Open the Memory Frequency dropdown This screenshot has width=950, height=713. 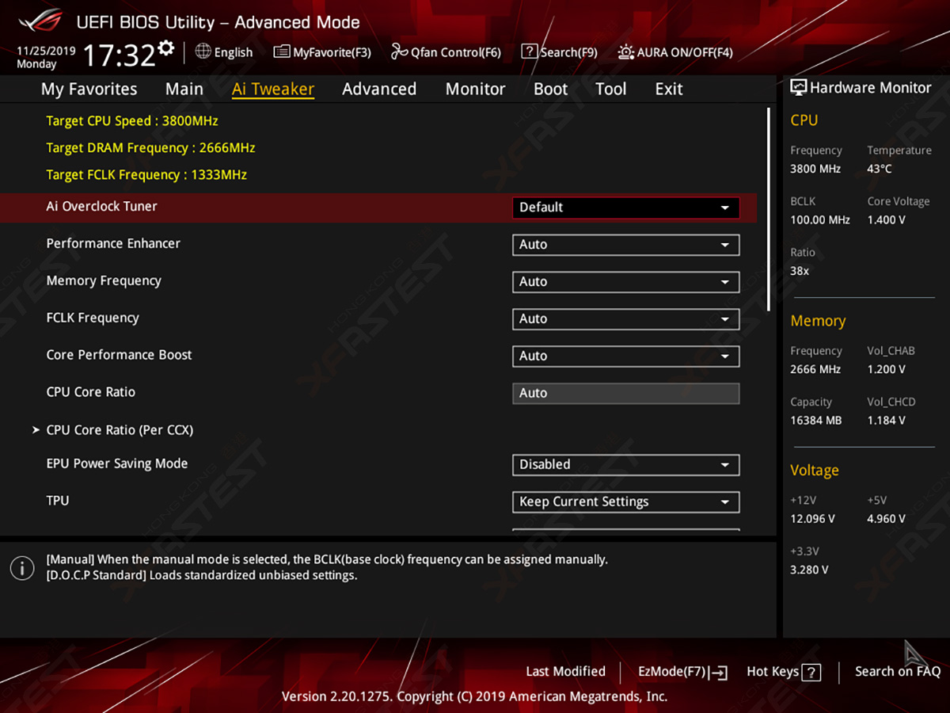tap(626, 282)
